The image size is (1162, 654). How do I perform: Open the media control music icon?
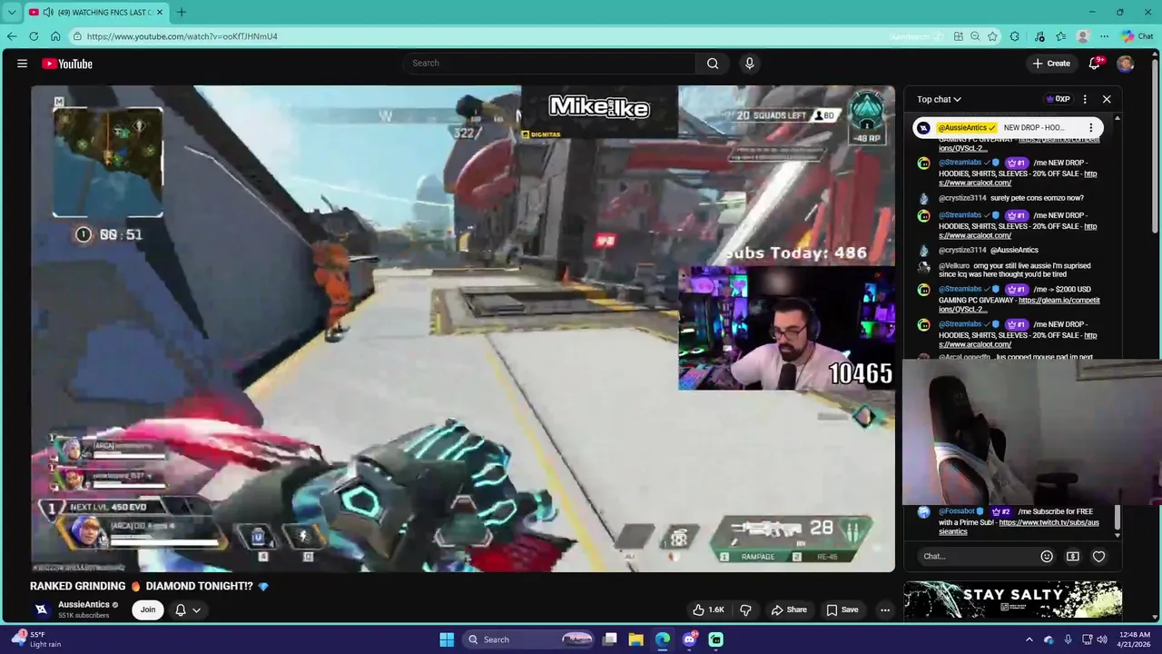pos(1039,36)
